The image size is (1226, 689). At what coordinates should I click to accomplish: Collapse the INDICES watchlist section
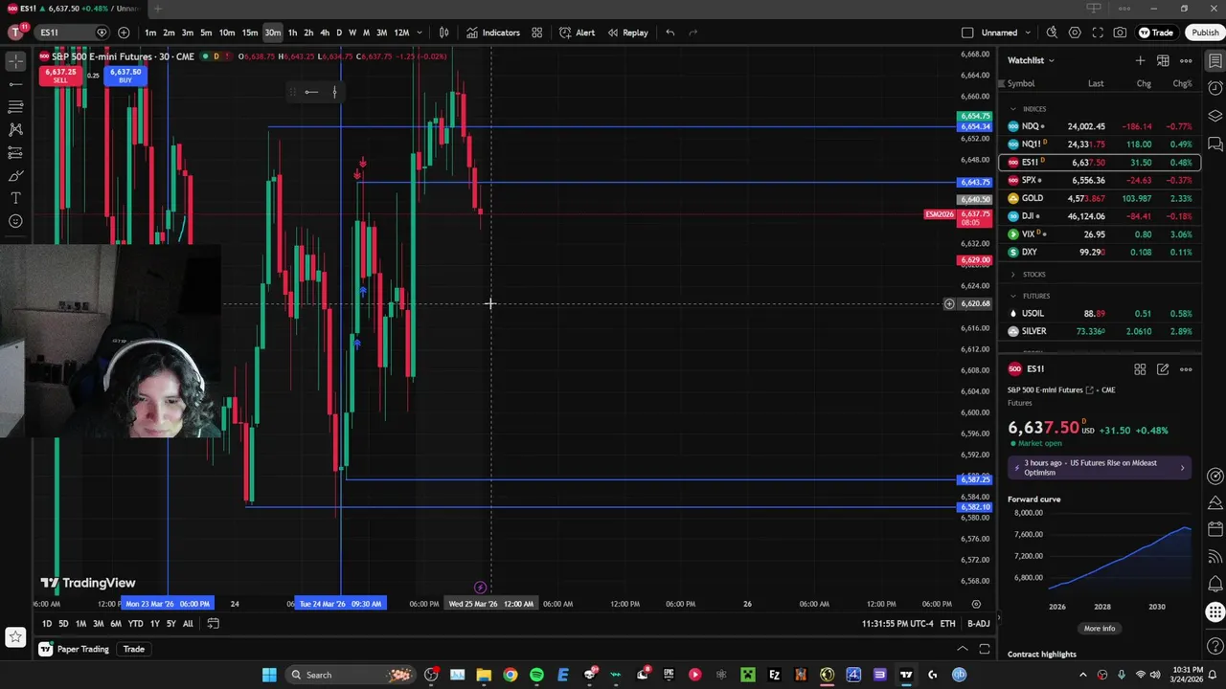pyautogui.click(x=1013, y=109)
